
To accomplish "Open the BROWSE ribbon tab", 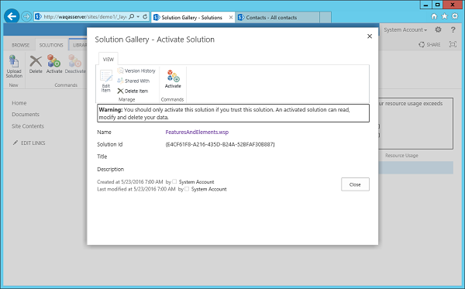I will [20, 45].
